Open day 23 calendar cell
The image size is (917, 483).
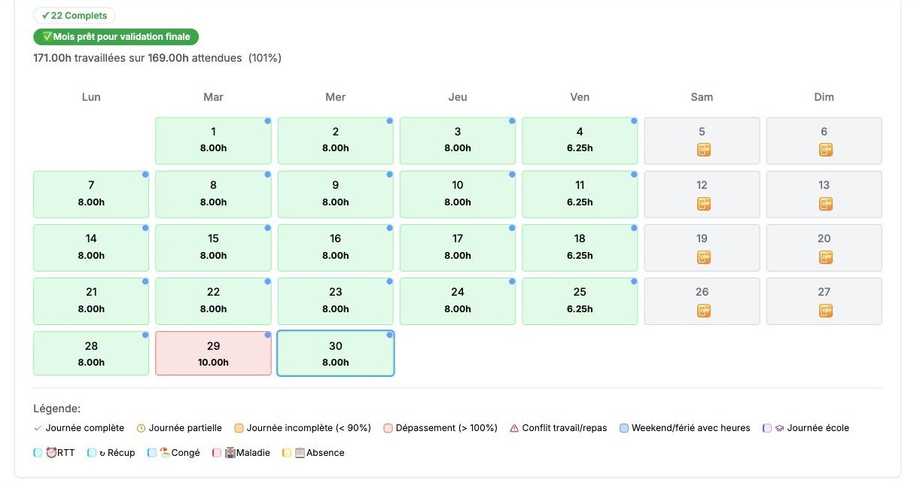tap(336, 301)
